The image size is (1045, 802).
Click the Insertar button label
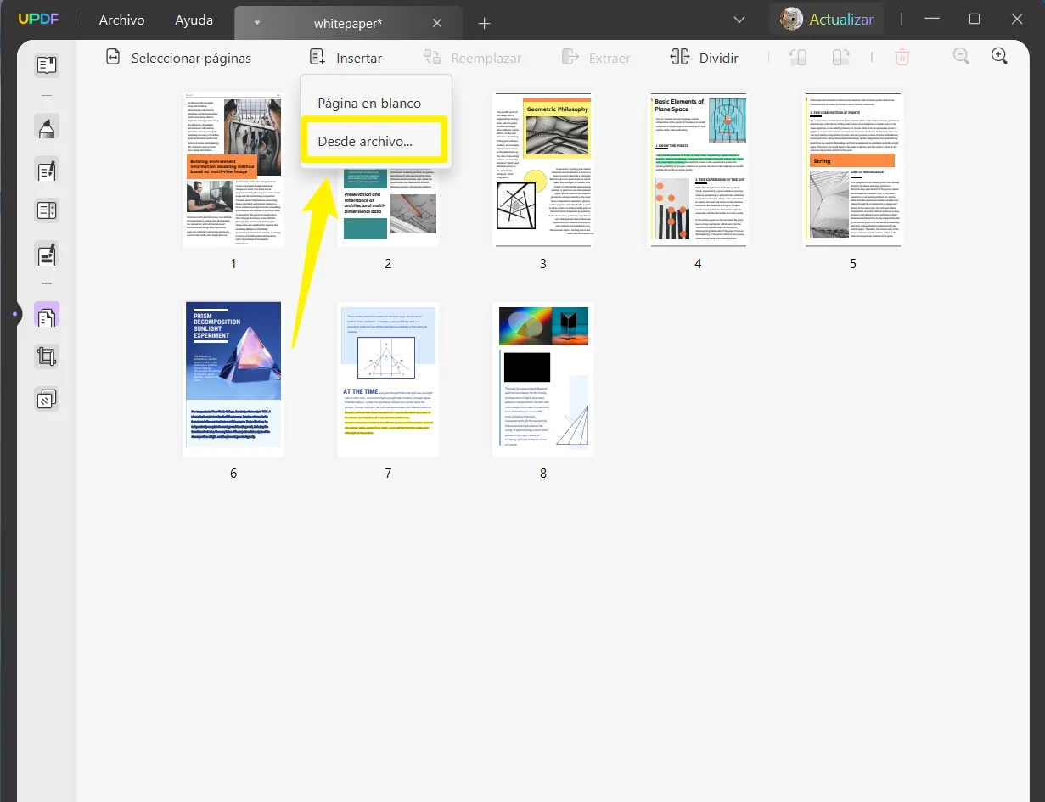coord(359,58)
